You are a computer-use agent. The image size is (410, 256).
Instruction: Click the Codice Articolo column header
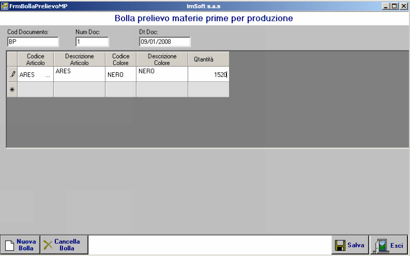[x=35, y=59]
